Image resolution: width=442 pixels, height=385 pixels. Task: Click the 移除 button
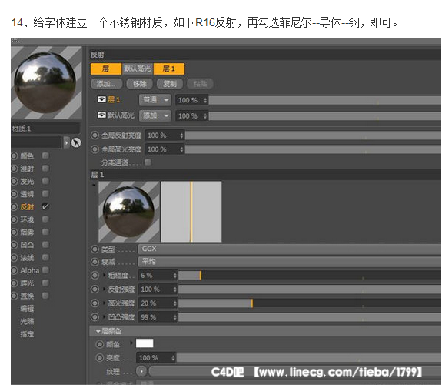(140, 84)
